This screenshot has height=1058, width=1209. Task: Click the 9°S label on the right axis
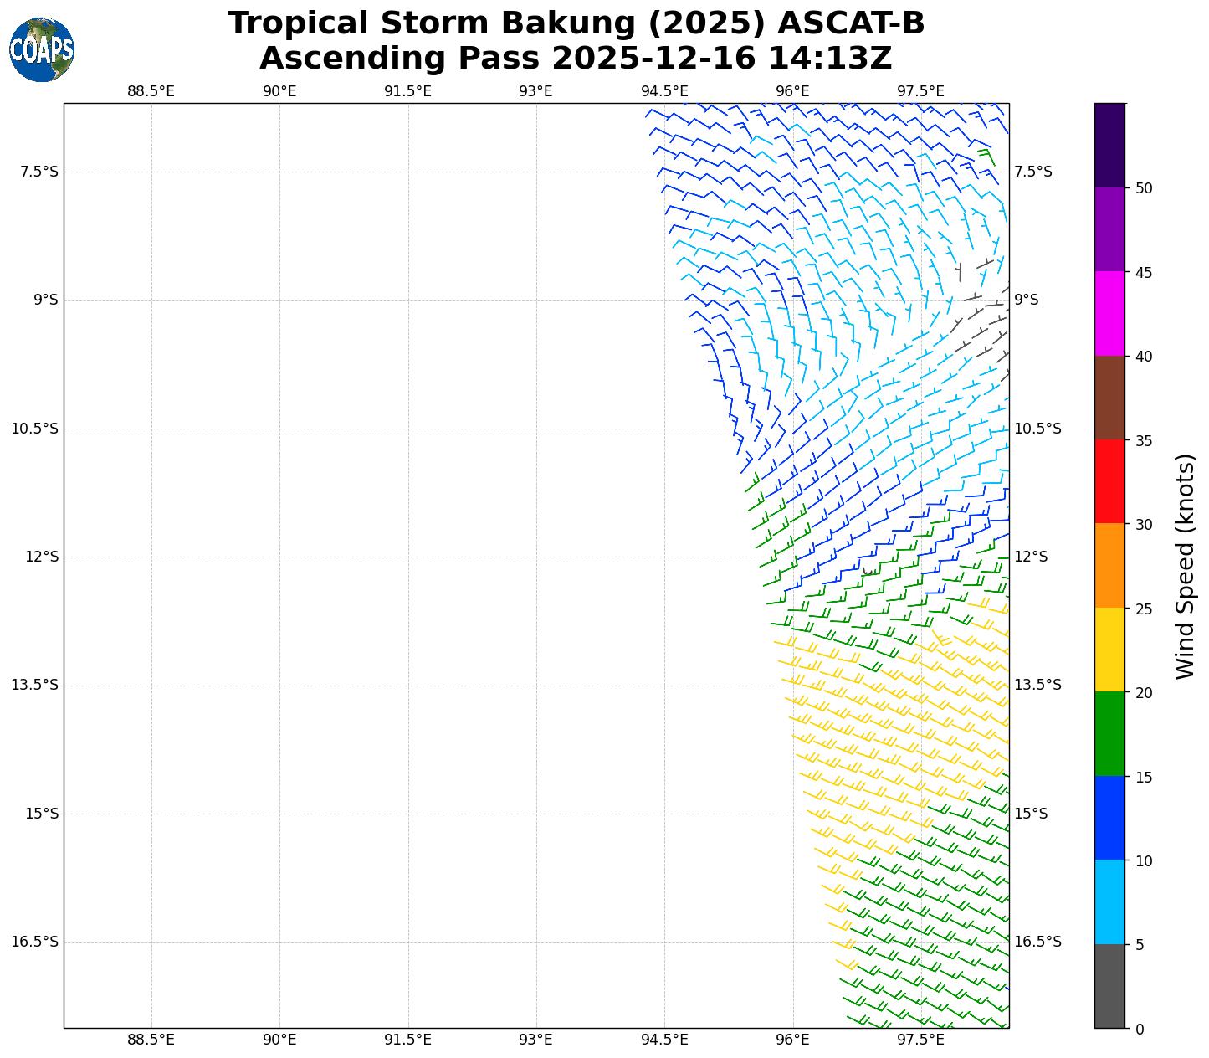tap(1027, 300)
